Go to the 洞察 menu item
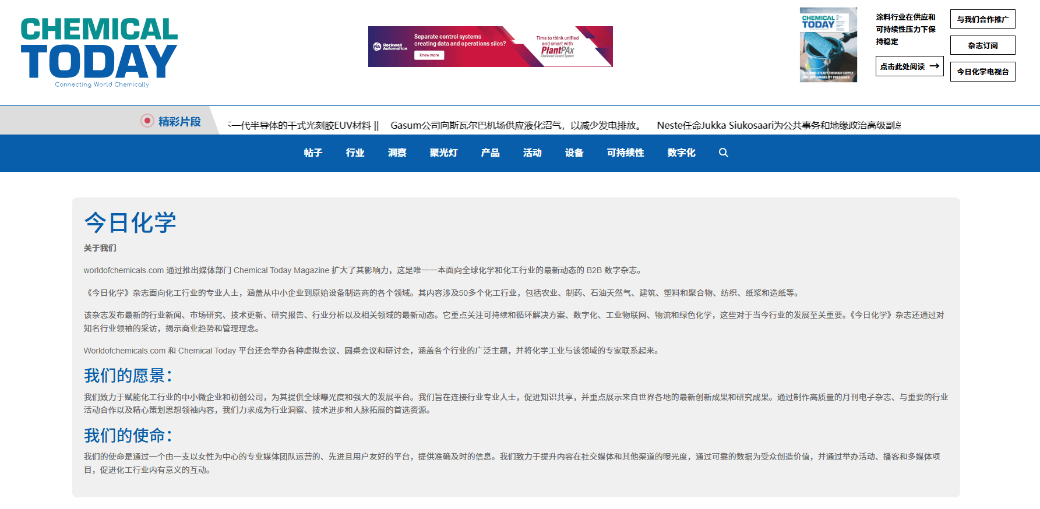1040x509 pixels. (x=397, y=153)
